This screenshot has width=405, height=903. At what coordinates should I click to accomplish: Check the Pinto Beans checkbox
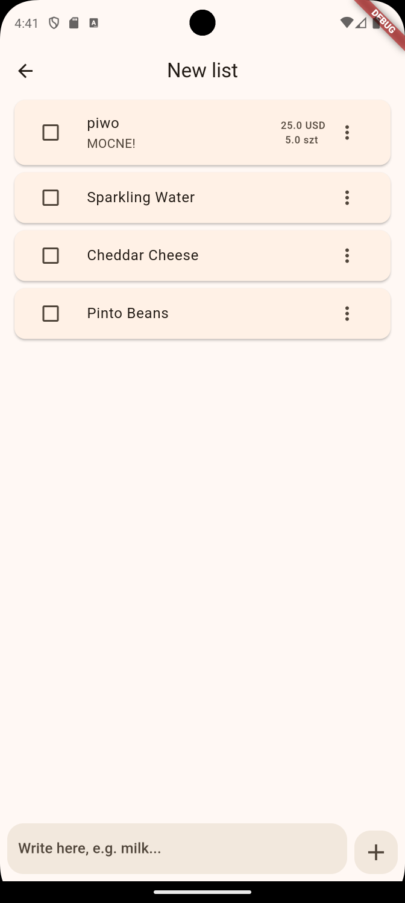51,313
